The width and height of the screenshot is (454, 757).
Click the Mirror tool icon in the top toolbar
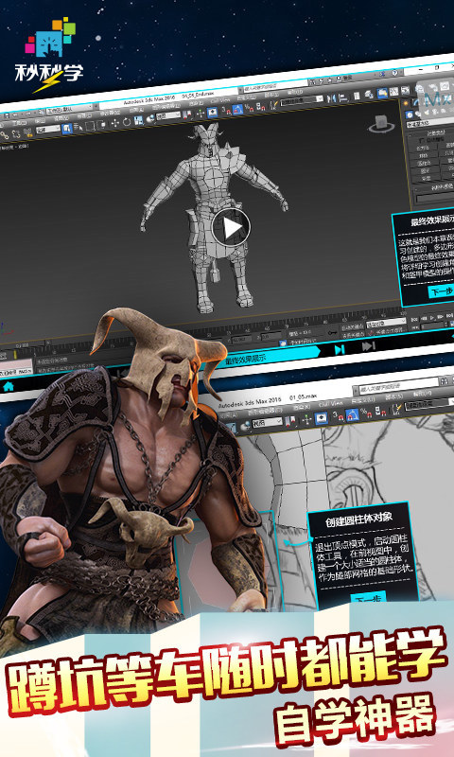coord(331,98)
